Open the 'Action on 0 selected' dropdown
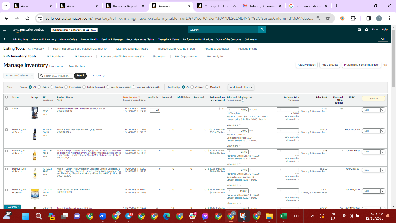396x223 pixels. point(19,75)
